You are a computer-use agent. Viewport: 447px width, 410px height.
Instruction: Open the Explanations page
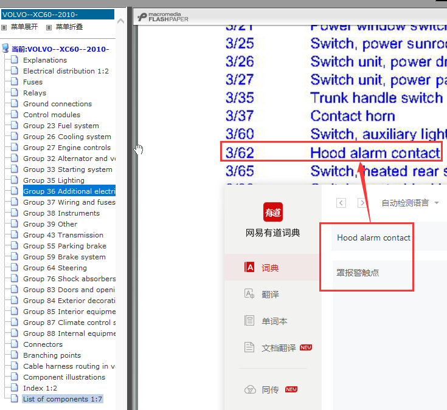(45, 60)
